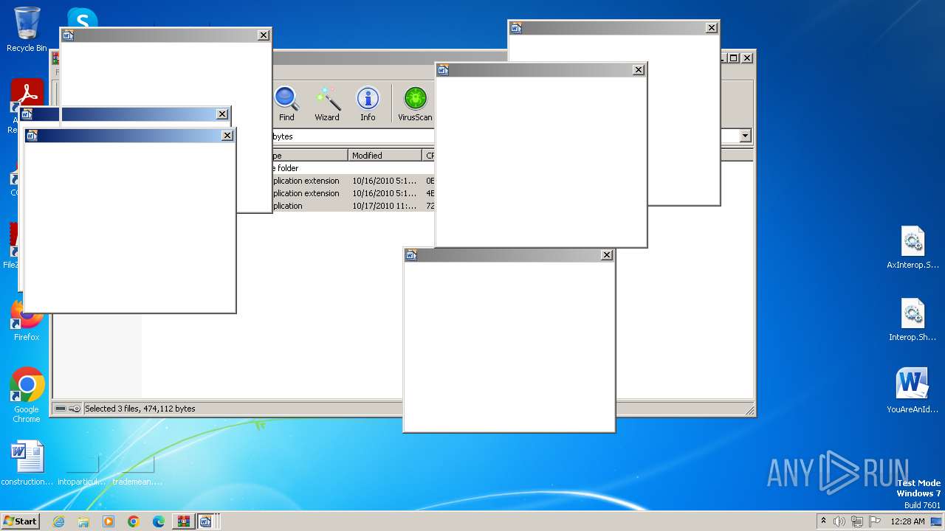The height and width of the screenshot is (531, 945).
Task: Show archive Info in WinRAR toolbar
Action: [368, 104]
